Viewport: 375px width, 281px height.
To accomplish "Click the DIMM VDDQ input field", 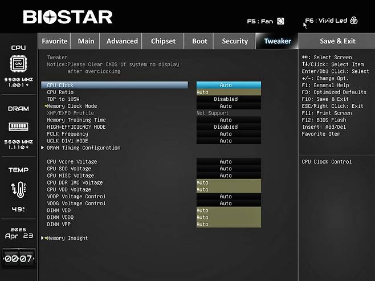I will tap(229, 217).
